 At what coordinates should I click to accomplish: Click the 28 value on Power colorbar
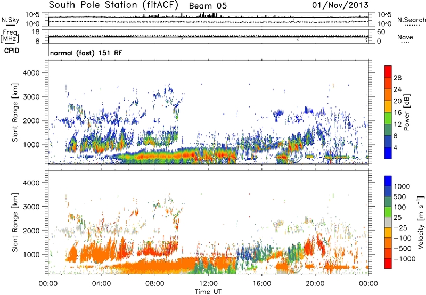[x=397, y=78]
